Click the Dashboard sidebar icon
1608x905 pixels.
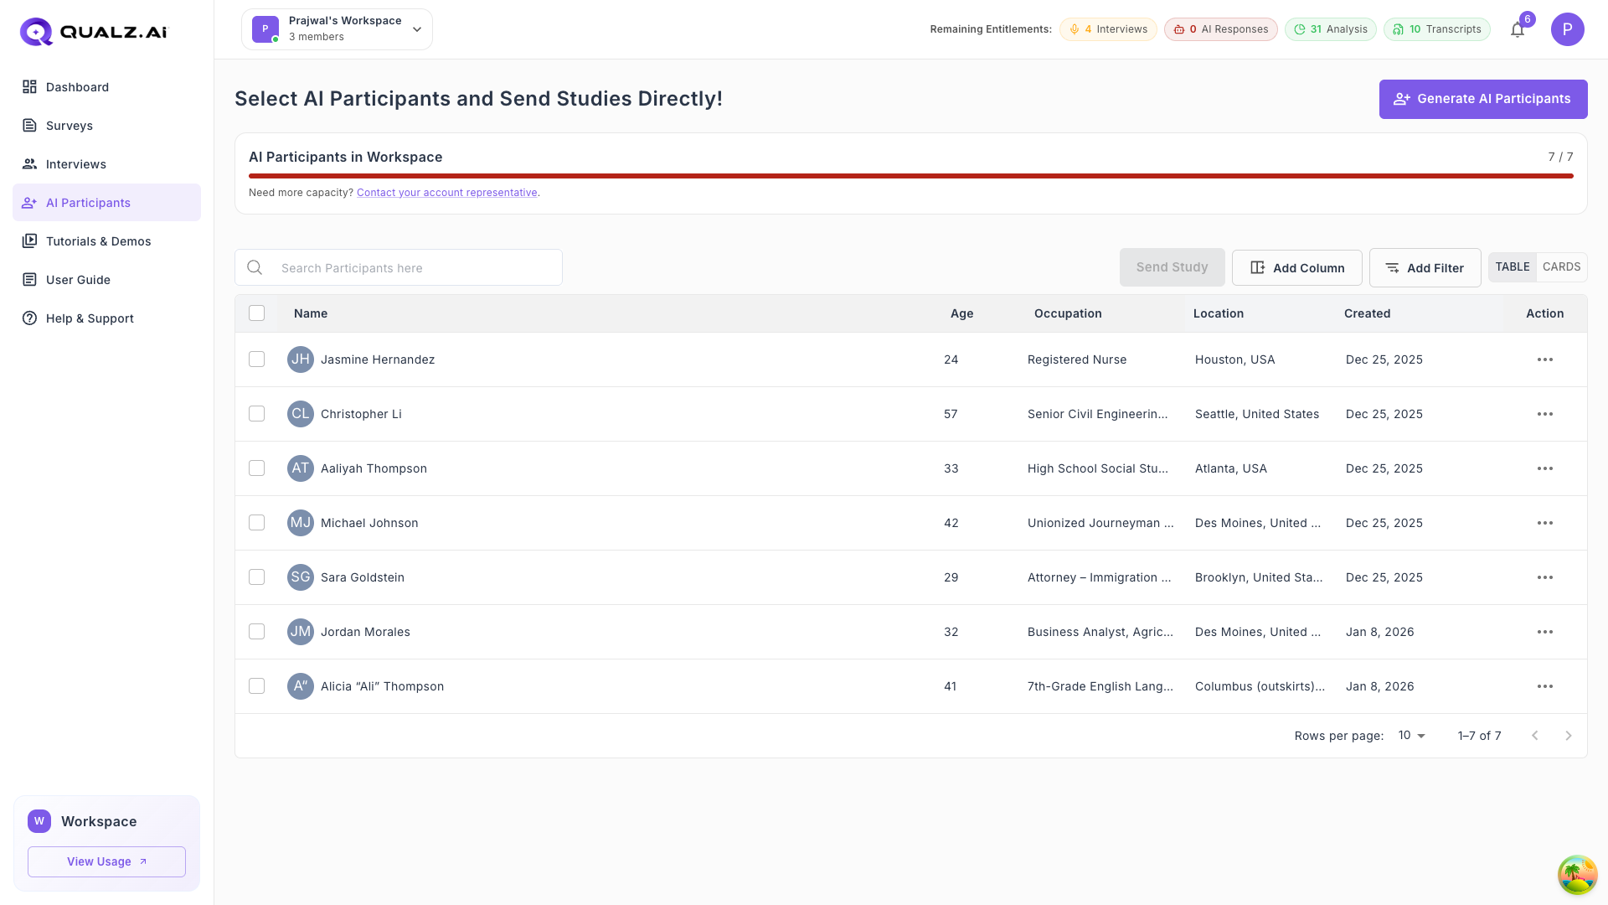coord(29,87)
